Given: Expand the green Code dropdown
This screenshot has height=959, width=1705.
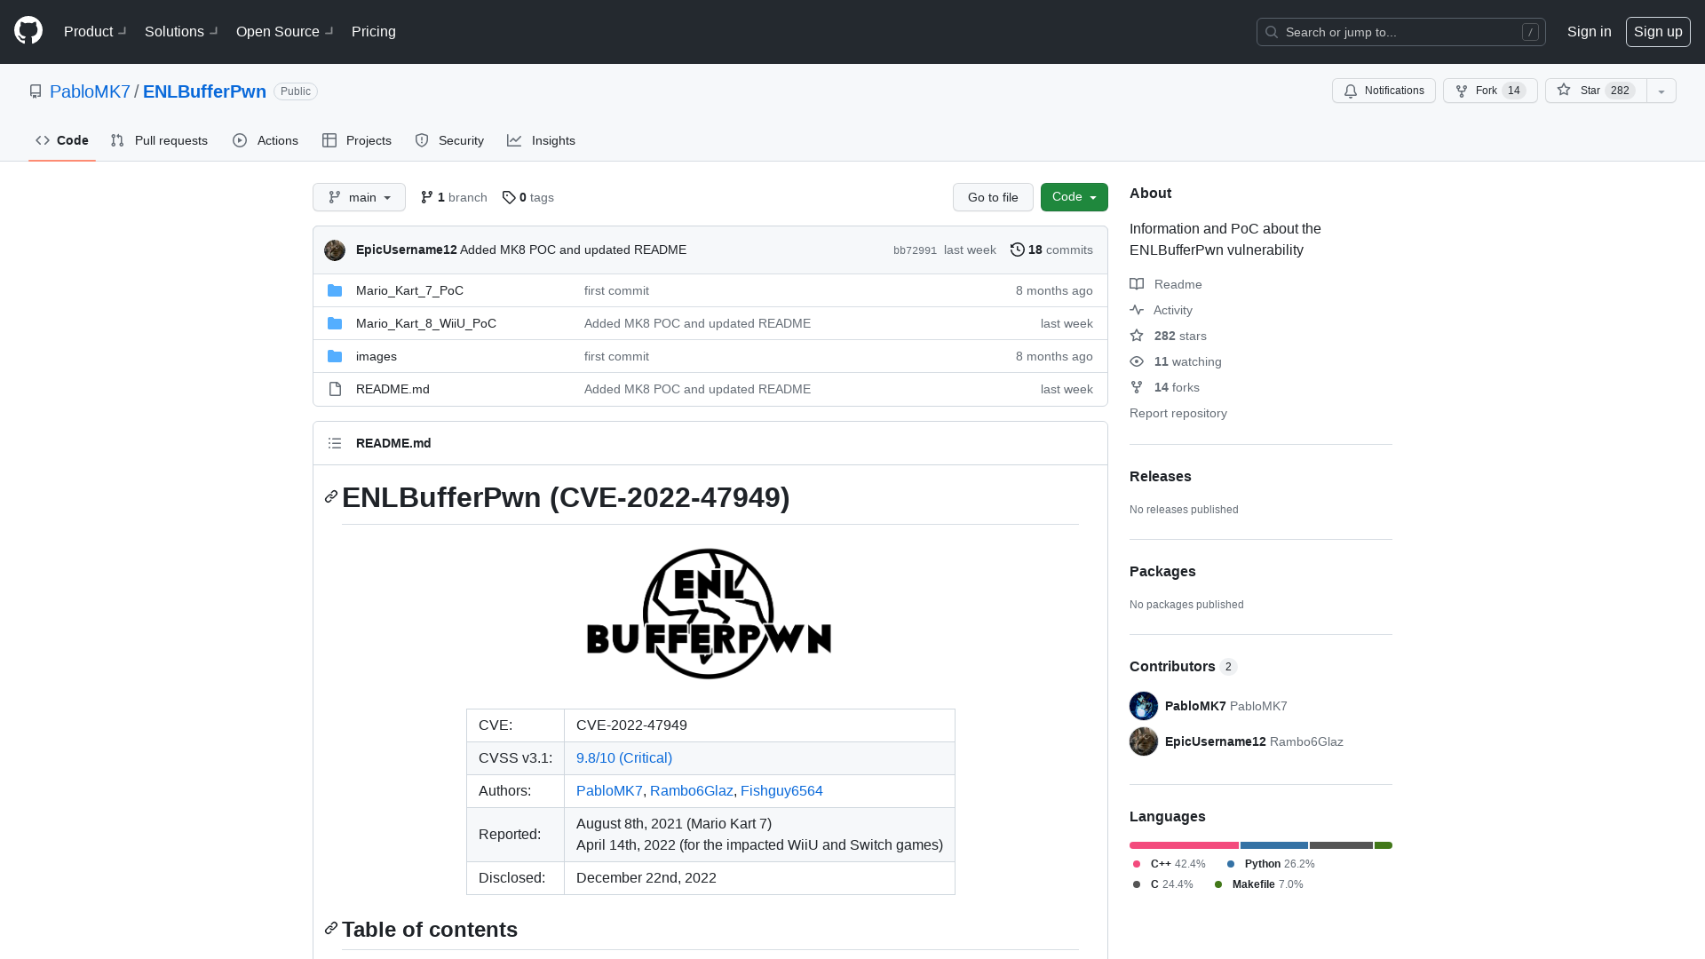Looking at the screenshot, I should click(1075, 197).
